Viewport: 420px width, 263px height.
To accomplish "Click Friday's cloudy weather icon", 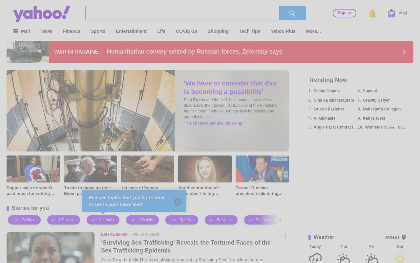I will 372,258.
